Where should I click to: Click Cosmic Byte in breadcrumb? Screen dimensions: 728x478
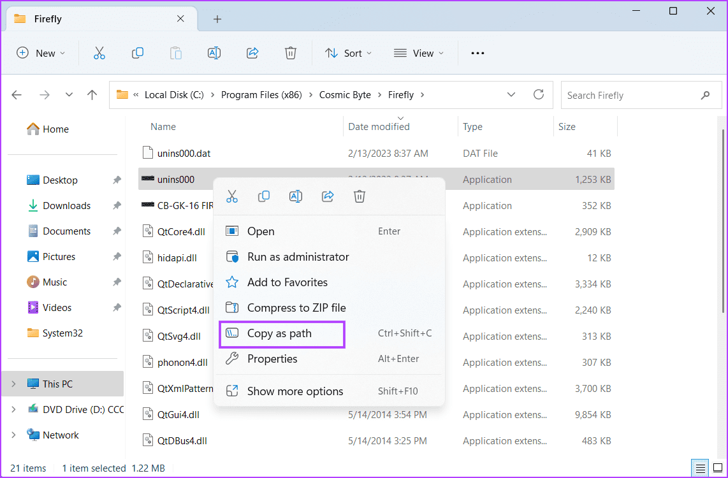(x=345, y=95)
